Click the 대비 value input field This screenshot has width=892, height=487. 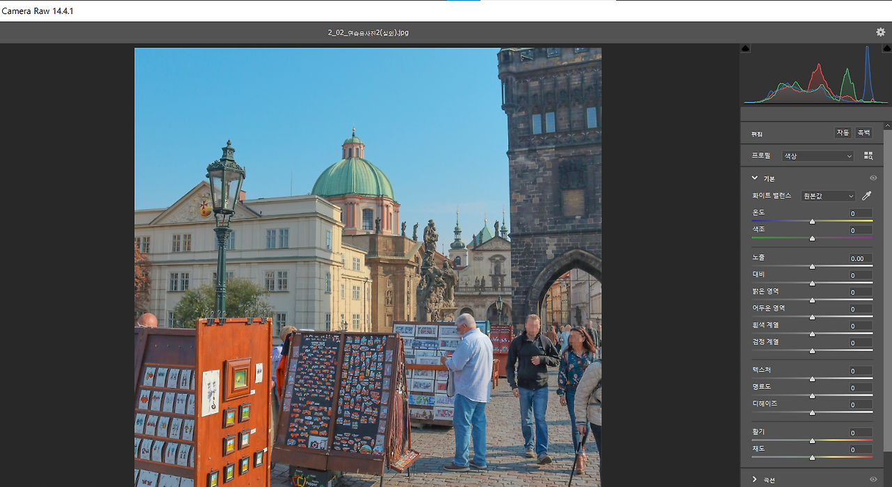pos(860,275)
